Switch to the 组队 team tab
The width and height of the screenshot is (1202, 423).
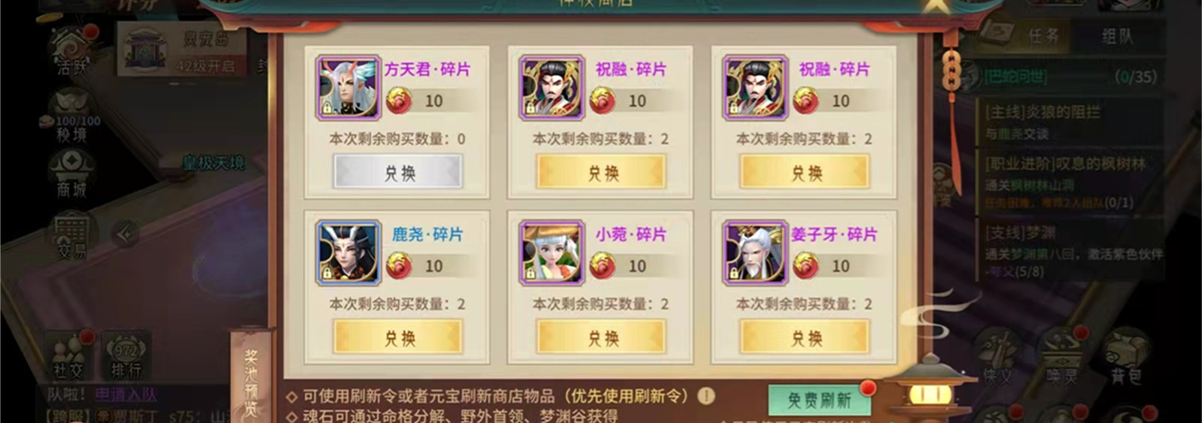(x=1117, y=36)
